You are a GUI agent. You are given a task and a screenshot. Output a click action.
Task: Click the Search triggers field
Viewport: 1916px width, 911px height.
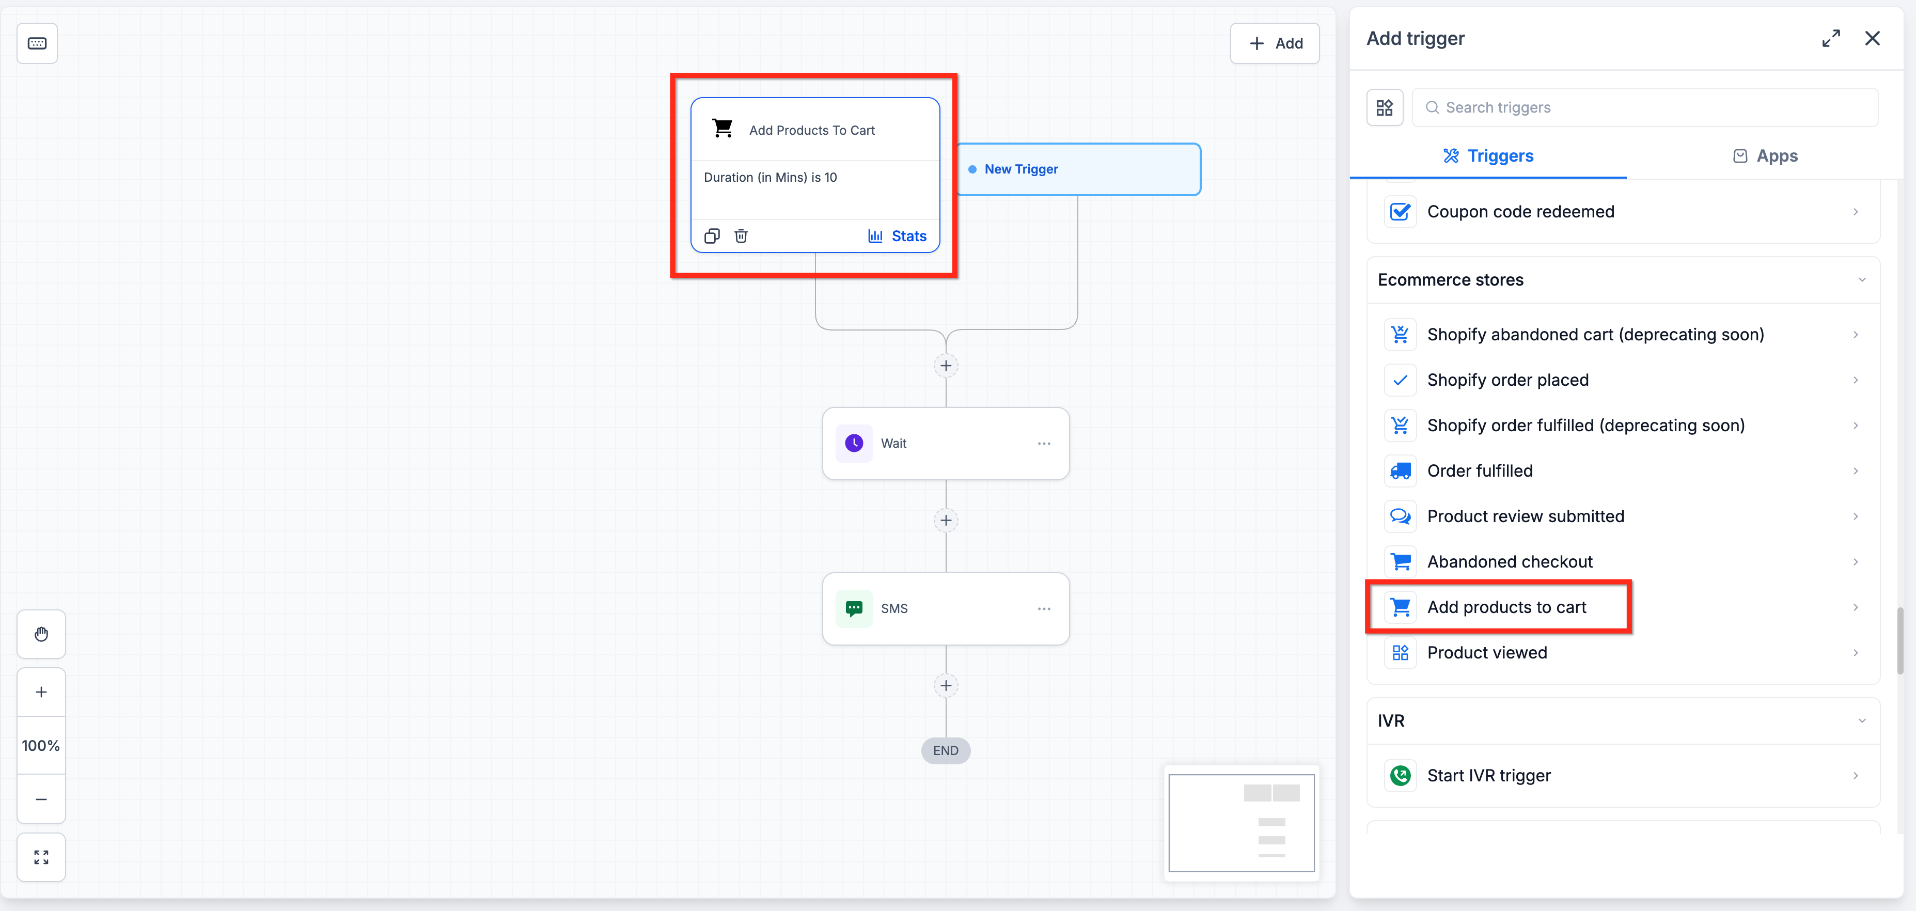point(1644,108)
